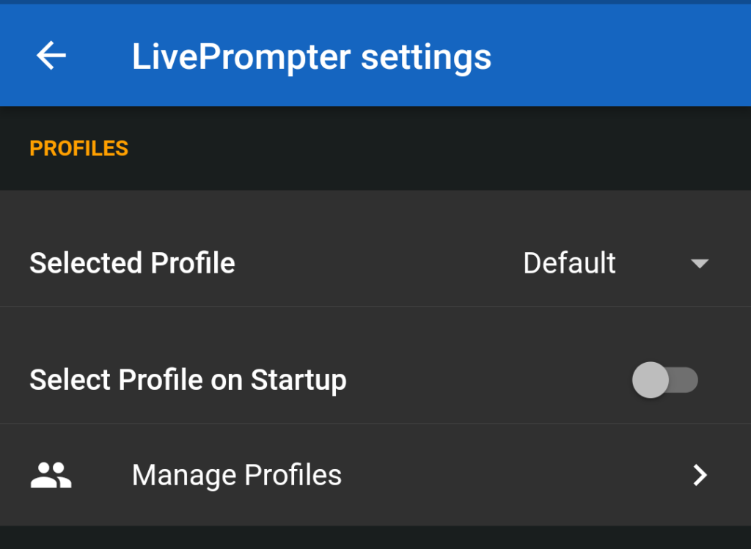Select the Selected Profile row label
Image resolution: width=751 pixels, height=549 pixels.
[132, 263]
